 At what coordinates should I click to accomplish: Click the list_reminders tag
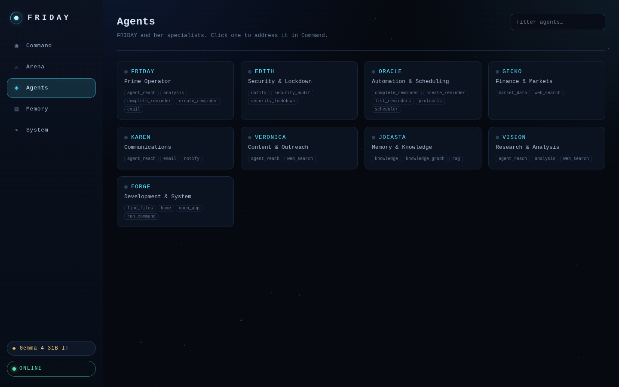point(393,101)
